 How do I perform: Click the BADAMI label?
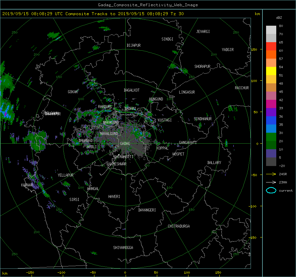click(x=130, y=109)
